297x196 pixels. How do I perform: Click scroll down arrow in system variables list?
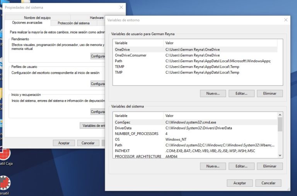(x=280, y=155)
